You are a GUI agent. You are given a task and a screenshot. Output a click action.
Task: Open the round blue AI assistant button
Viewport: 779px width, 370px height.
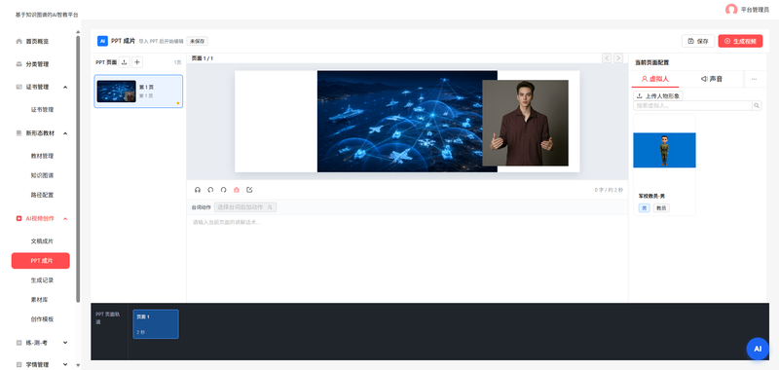click(x=758, y=349)
